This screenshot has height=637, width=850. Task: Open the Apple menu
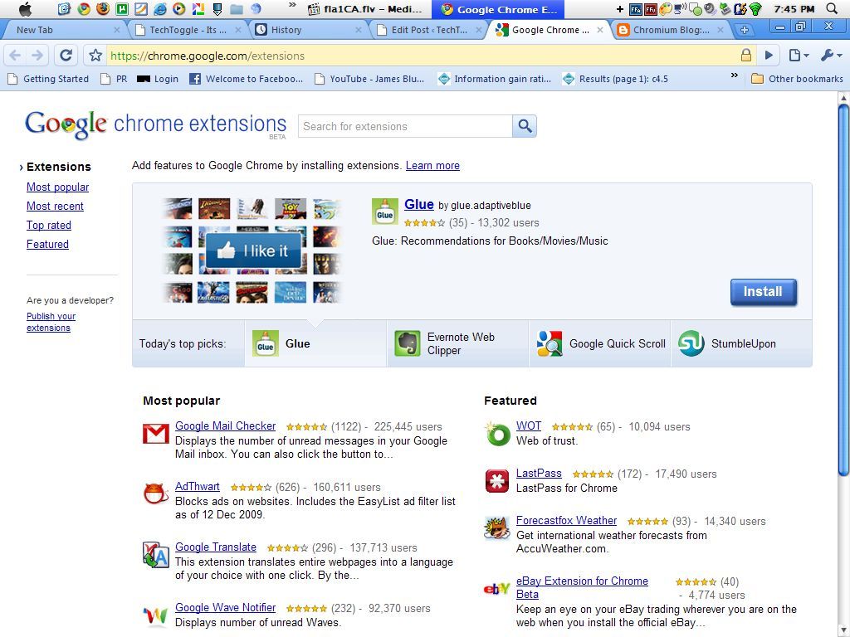(25, 8)
